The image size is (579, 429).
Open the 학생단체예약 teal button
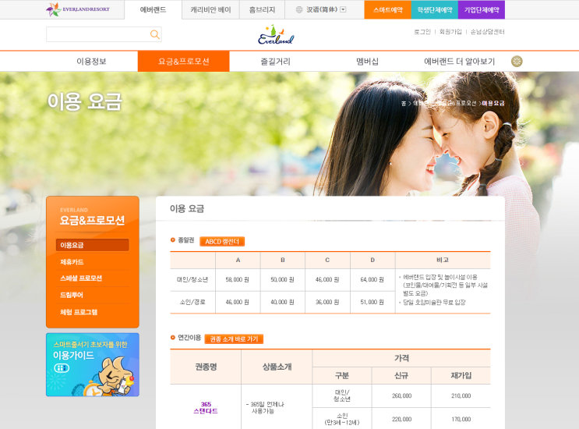(x=435, y=9)
